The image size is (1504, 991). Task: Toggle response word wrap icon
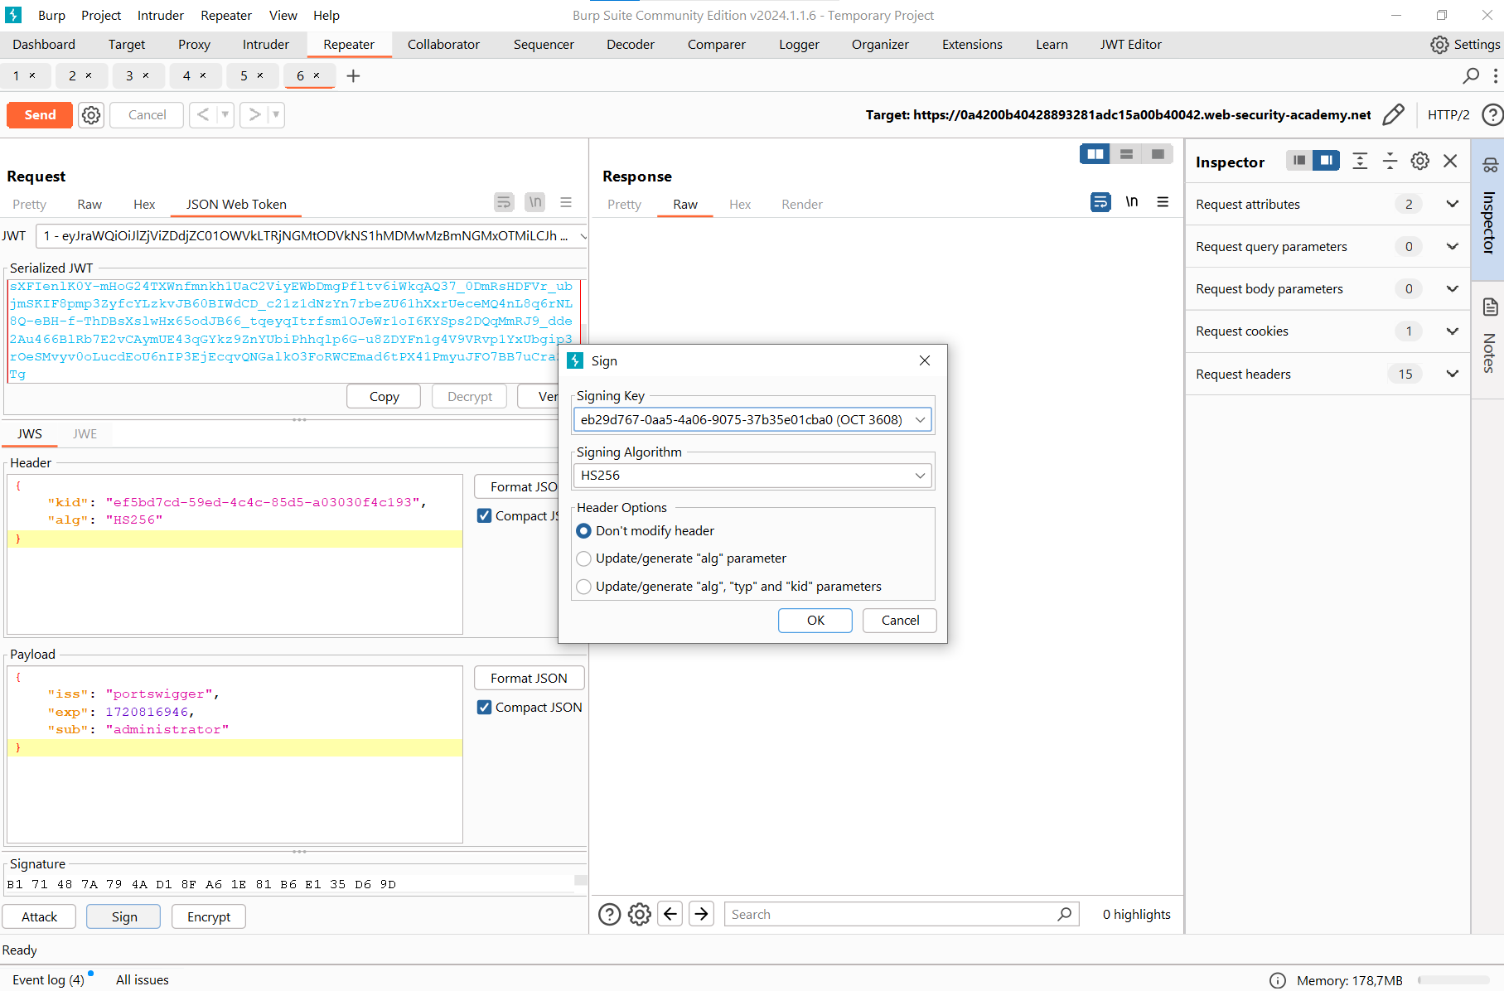pyautogui.click(x=1100, y=202)
